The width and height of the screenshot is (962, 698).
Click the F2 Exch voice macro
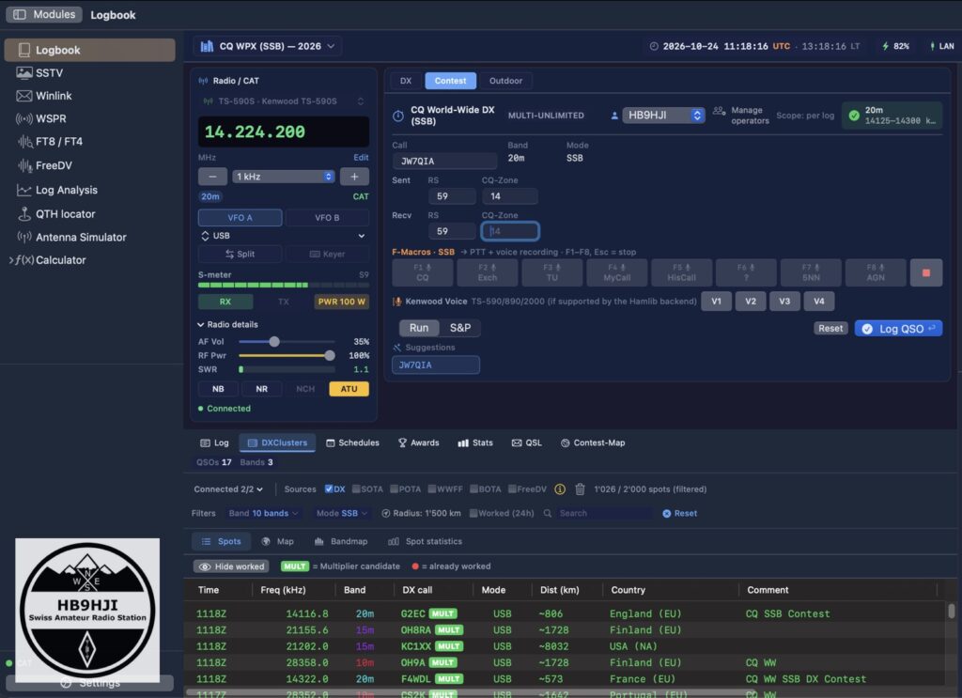pos(488,272)
